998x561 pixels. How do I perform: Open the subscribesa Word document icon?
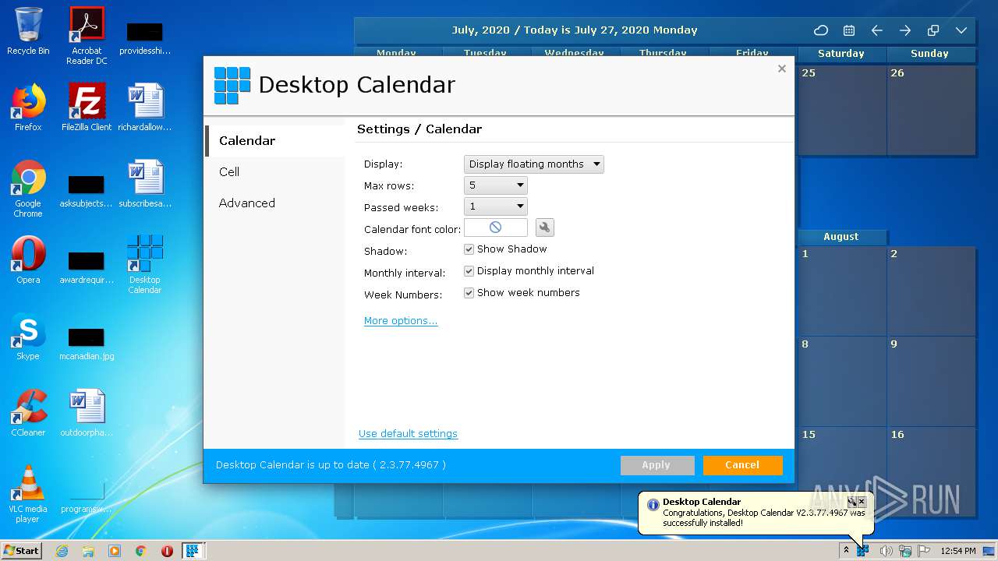[145, 184]
